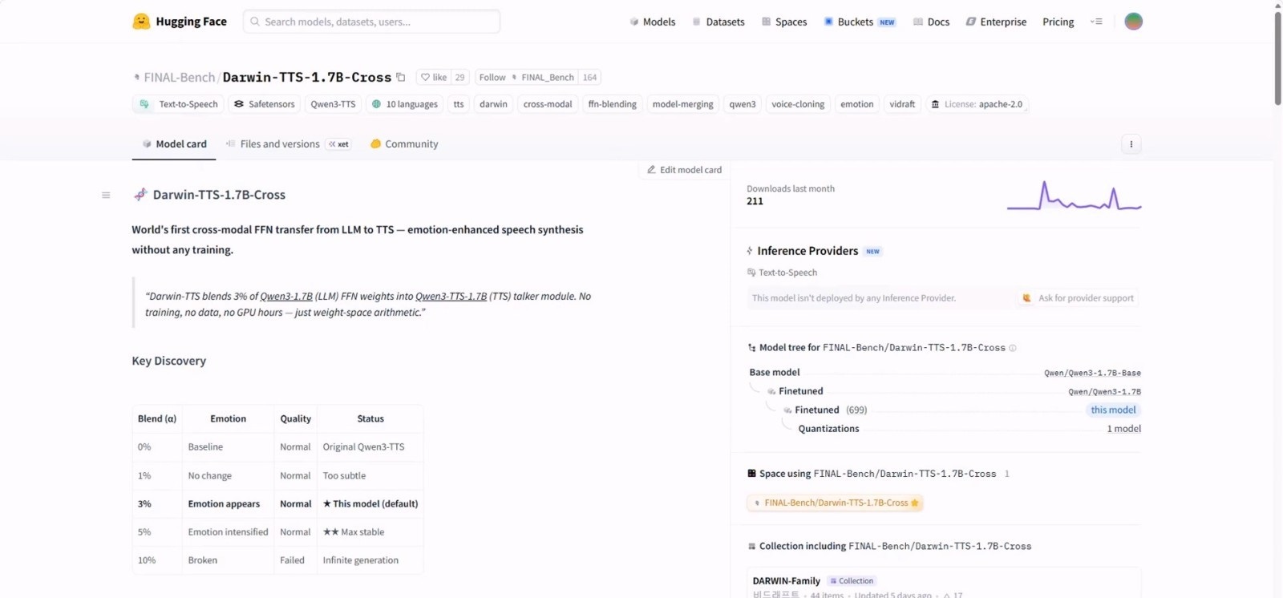Click Ask for provider support button
The image size is (1283, 598).
click(x=1079, y=298)
